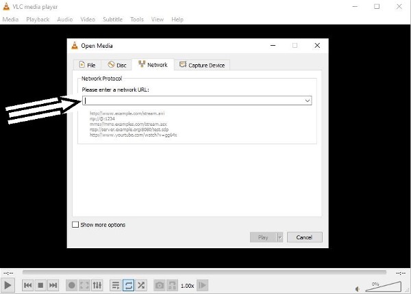This screenshot has height=294, width=411.
Task: Expand the network URL history dropdown
Action: click(308, 101)
